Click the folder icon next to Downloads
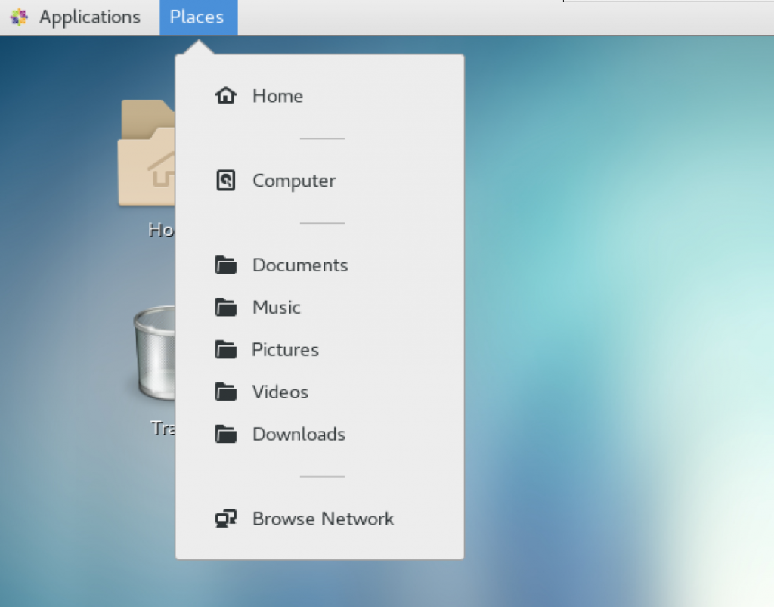774x607 pixels. (225, 435)
